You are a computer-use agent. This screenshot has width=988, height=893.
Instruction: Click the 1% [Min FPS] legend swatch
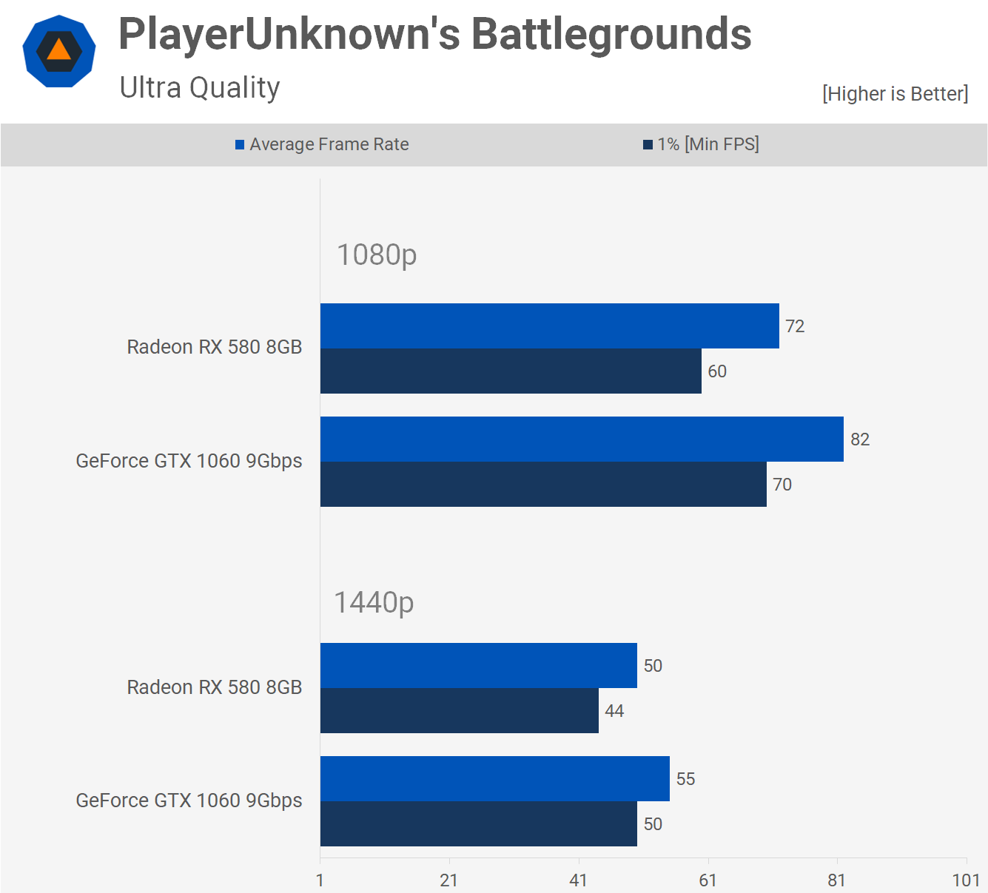648,145
